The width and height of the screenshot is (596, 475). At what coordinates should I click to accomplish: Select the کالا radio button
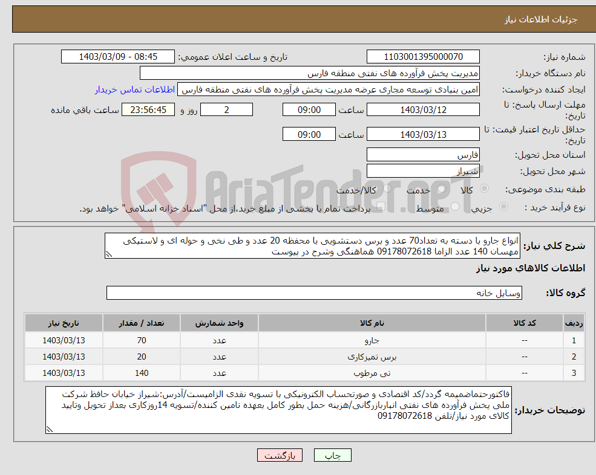(485, 189)
